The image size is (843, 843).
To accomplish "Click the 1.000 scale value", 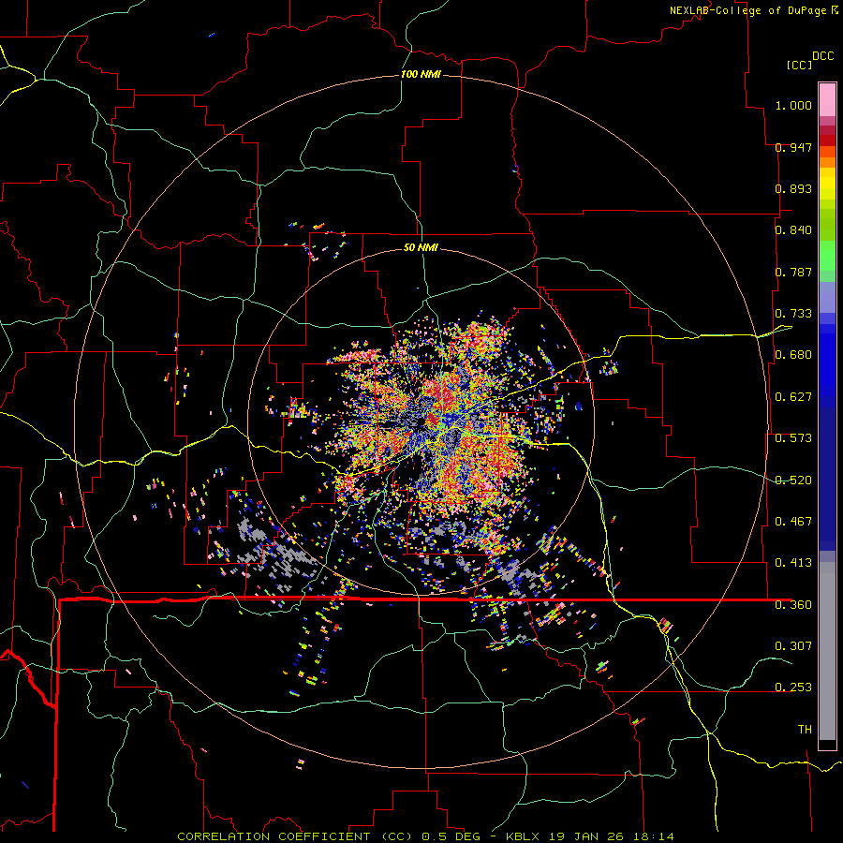I will [793, 105].
